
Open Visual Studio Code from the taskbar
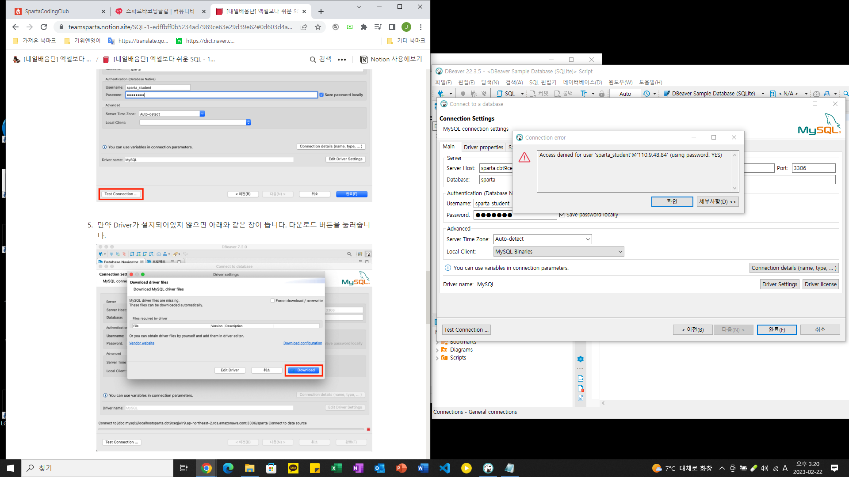click(445, 468)
